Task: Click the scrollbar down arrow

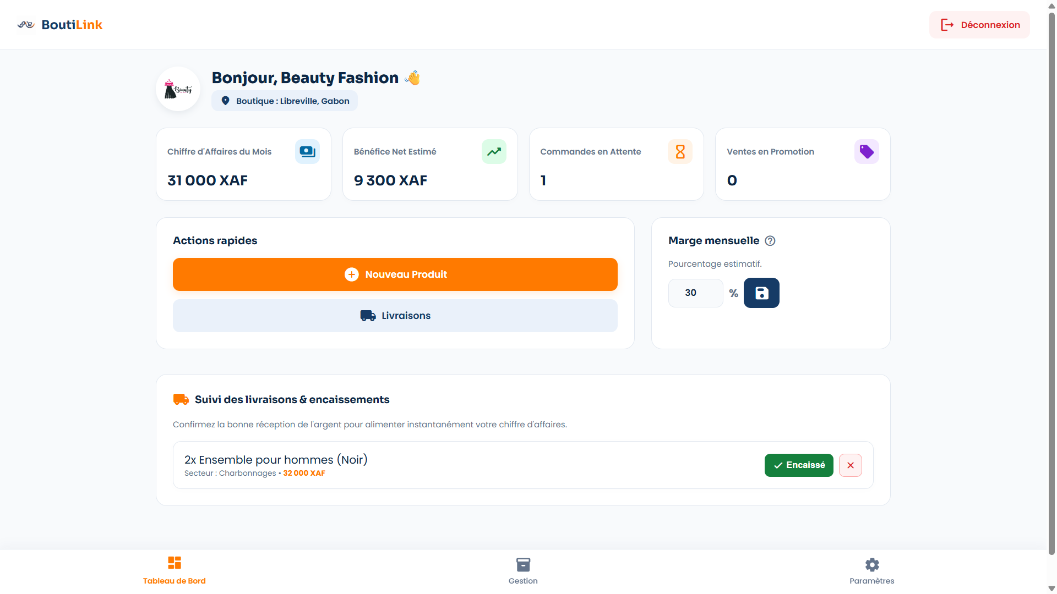Action: click(x=1051, y=588)
